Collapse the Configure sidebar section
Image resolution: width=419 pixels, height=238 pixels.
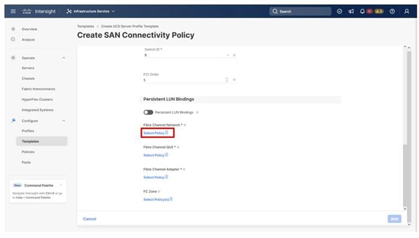click(x=64, y=121)
